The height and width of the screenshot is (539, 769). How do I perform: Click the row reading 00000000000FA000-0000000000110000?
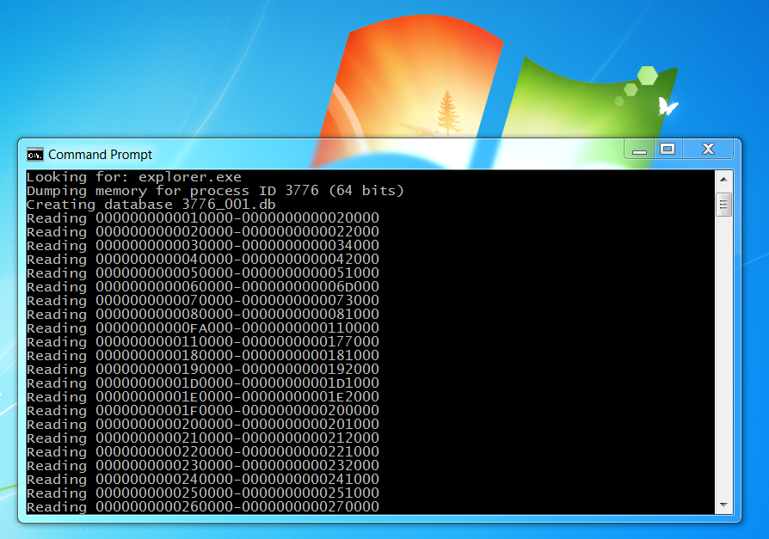[x=202, y=328]
